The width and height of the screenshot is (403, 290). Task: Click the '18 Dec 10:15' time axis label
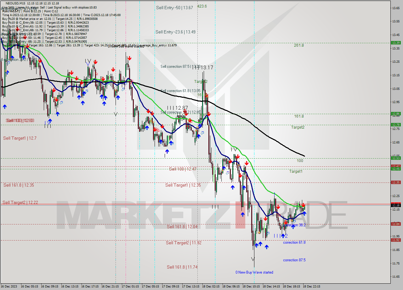point(251,287)
